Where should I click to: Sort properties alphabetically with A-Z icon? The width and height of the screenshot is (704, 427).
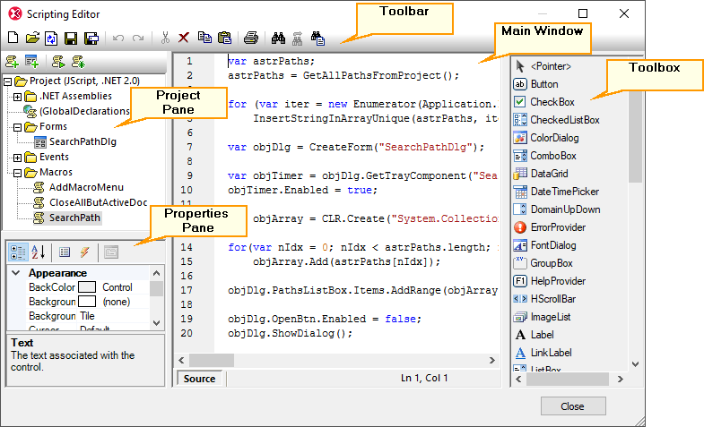tap(38, 252)
